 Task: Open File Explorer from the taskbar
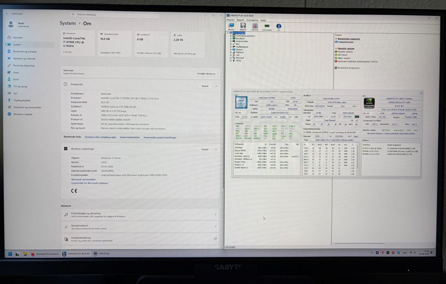25,253
